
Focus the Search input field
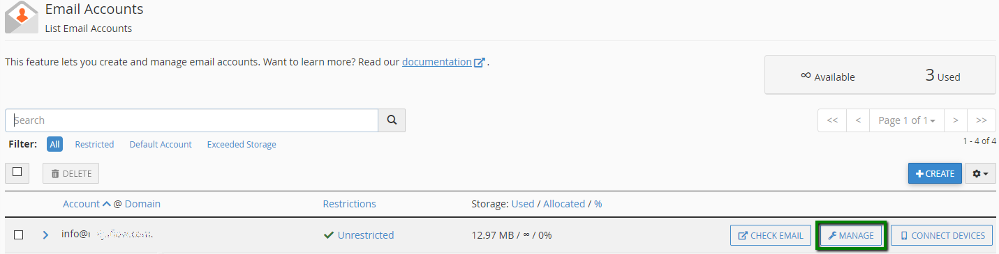point(191,120)
